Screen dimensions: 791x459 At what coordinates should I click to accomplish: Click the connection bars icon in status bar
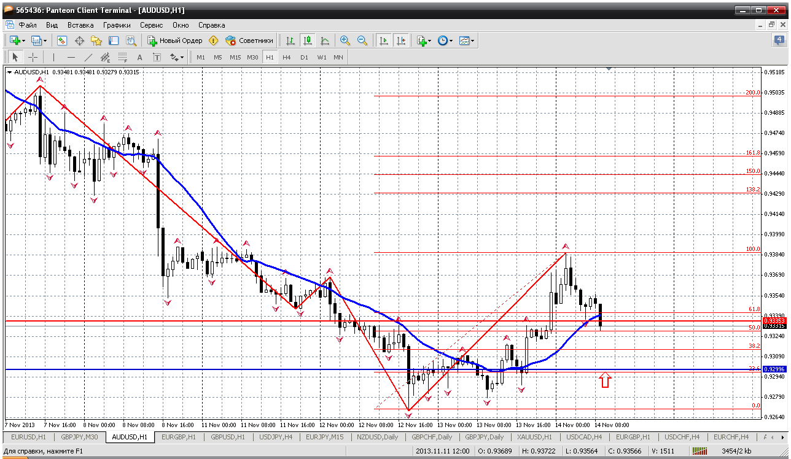pyautogui.click(x=700, y=452)
